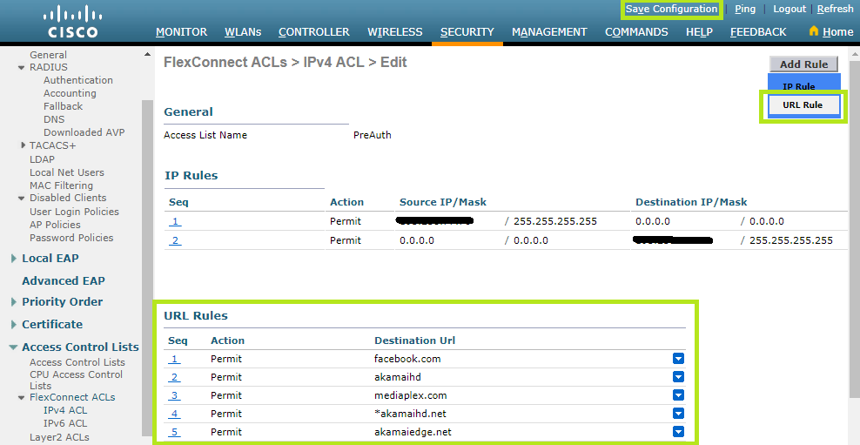Open dropdown arrow for *akamaihd.net rule
860x445 pixels.
click(x=678, y=414)
